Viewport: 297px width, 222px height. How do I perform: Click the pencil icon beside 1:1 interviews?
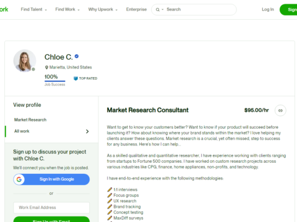pos(110,190)
